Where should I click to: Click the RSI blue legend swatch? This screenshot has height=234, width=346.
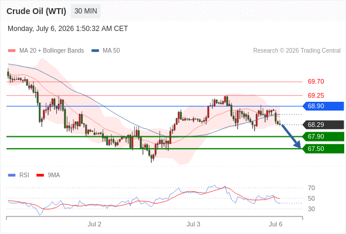[x=12, y=175]
